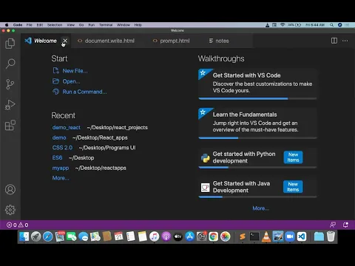Open Safari from the Dock
This screenshot has width=355, height=266.
tap(48, 236)
